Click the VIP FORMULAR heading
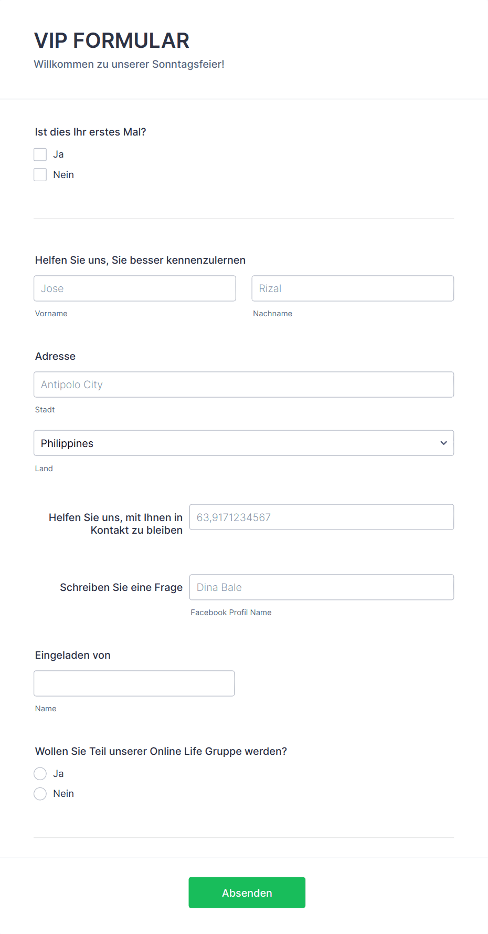This screenshot has height=934, width=488. point(112,40)
